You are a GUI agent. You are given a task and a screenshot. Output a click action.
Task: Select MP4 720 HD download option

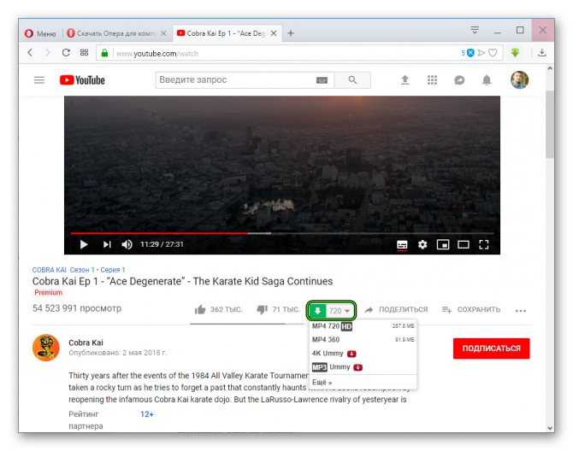tap(363, 325)
